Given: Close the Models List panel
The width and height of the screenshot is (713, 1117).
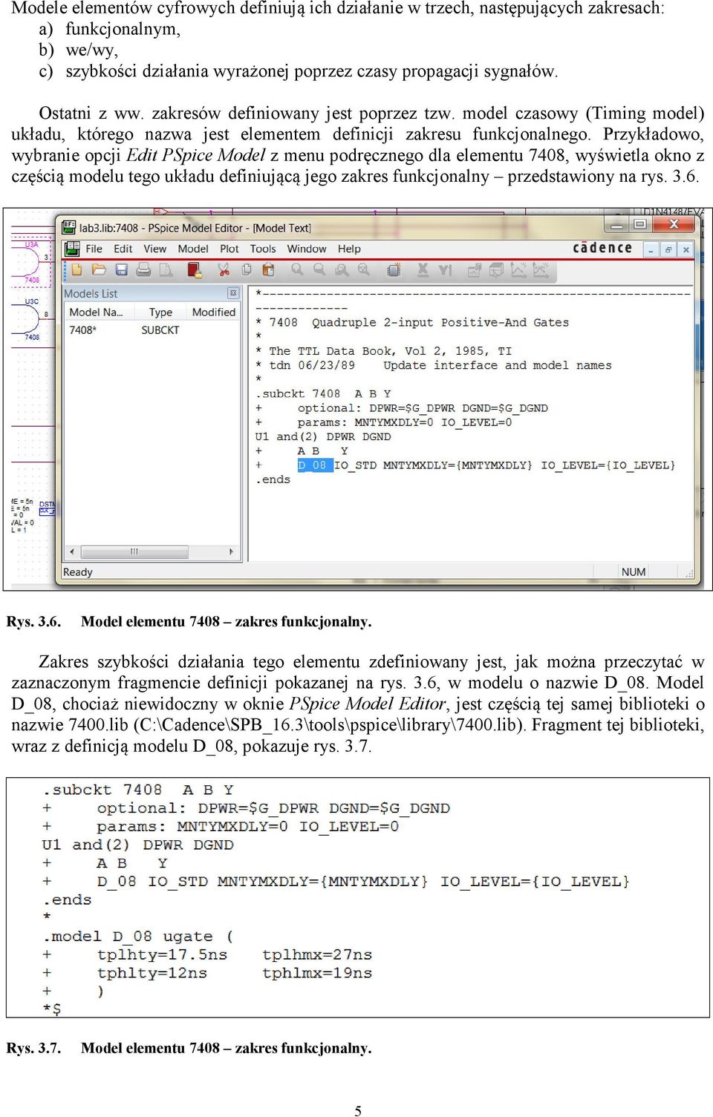Looking at the screenshot, I should [x=233, y=293].
